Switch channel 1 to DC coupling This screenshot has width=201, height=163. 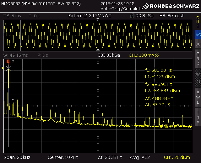pos(198,44)
